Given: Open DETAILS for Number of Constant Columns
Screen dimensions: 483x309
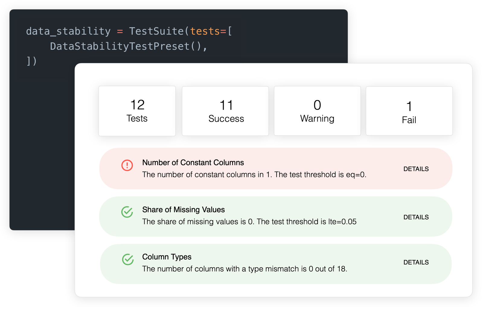Looking at the screenshot, I should [416, 169].
